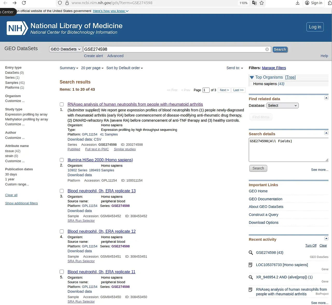The image size is (332, 305).
Task: Jump to Last results page
Action: coord(238,90)
